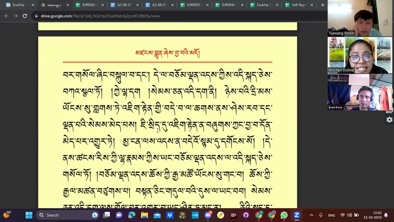The image size is (394, 222).
Task: Close the Esukhia calendar tab
Action: 33,5
